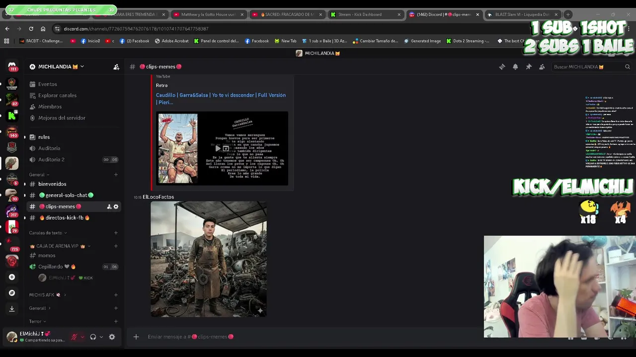Open Caudillo Garra&Salsa YouTube link

pyautogui.click(x=221, y=99)
